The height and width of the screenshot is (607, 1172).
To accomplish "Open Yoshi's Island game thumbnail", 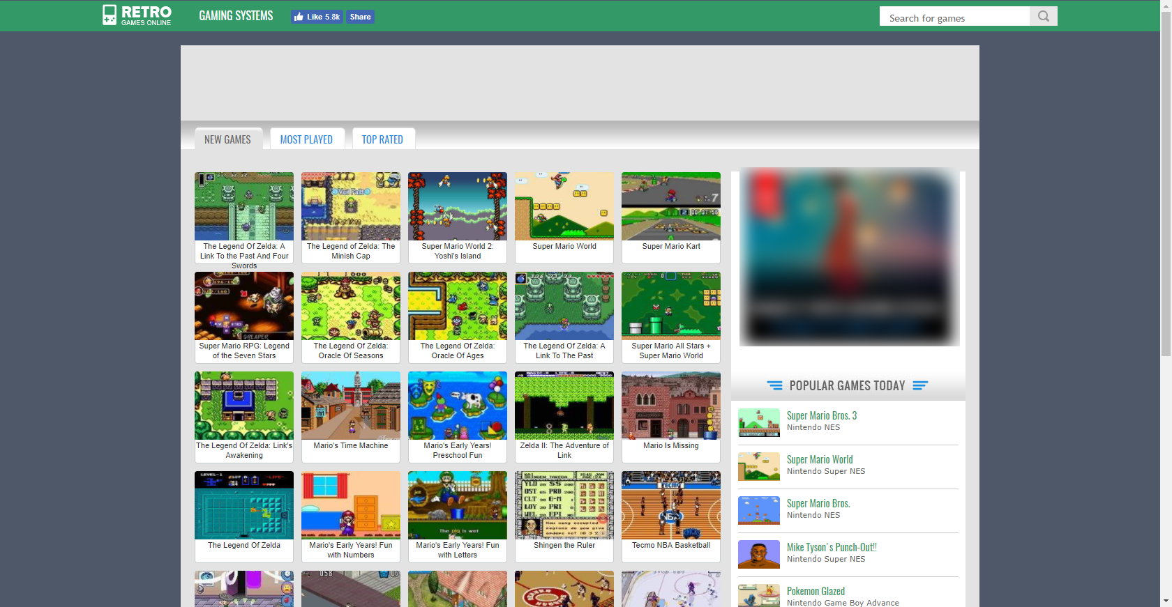I will [458, 206].
